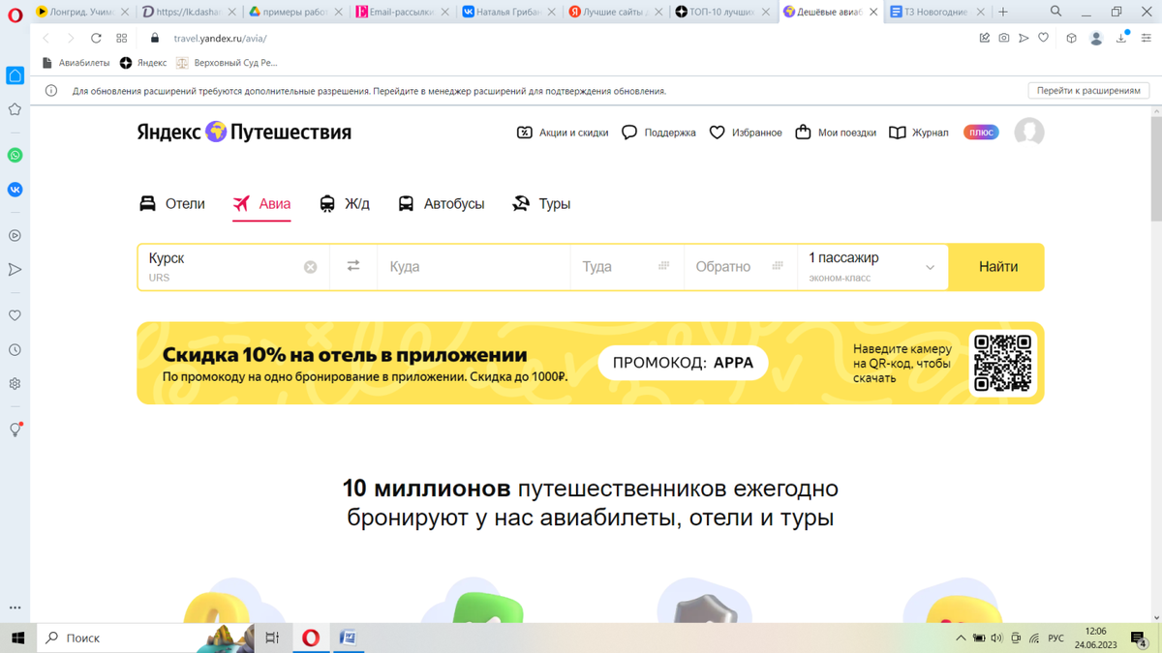Screen dimensions: 1162x653
Task: Open history clock icon in sidebar
Action: [x=15, y=350]
